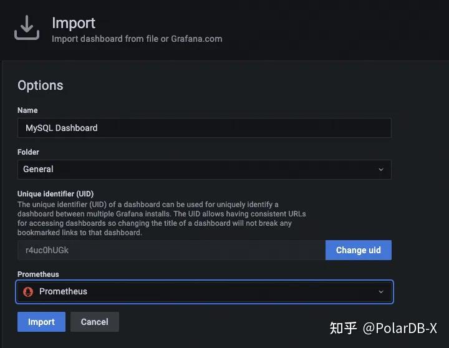Image resolution: width=449 pixels, height=348 pixels.
Task: Focus the Name field containing MySQL Dashboard
Action: pyautogui.click(x=204, y=128)
